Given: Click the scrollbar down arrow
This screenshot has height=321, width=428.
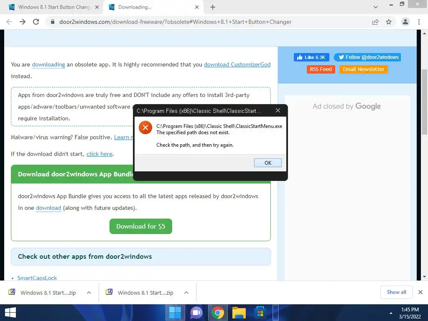Looking at the screenshot, I should click(x=424, y=277).
